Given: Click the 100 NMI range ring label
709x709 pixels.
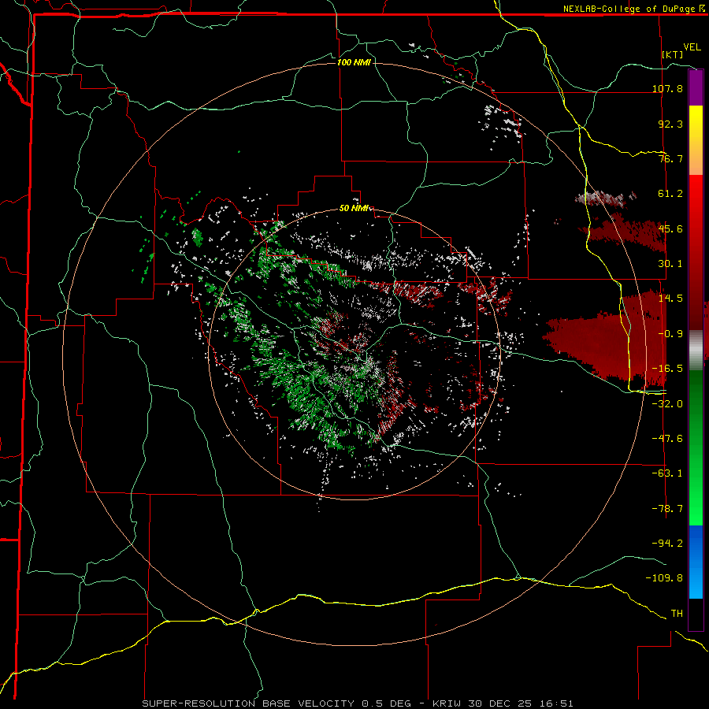Looking at the screenshot, I should pos(354,62).
